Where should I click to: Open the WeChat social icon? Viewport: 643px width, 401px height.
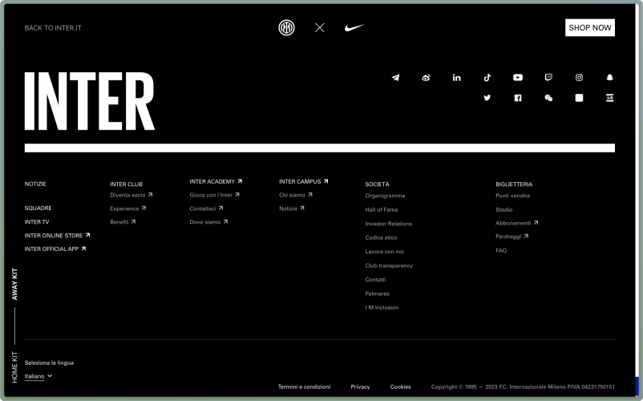point(548,98)
